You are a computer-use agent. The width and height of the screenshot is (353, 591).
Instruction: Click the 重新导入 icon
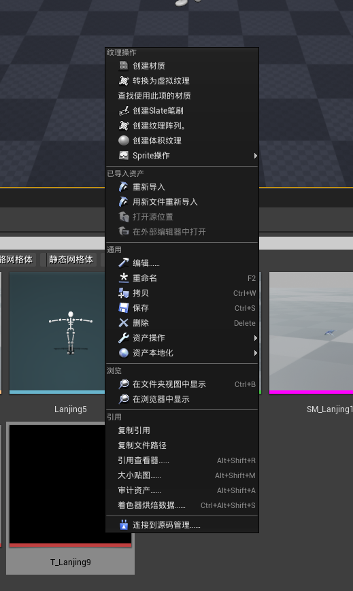123,186
